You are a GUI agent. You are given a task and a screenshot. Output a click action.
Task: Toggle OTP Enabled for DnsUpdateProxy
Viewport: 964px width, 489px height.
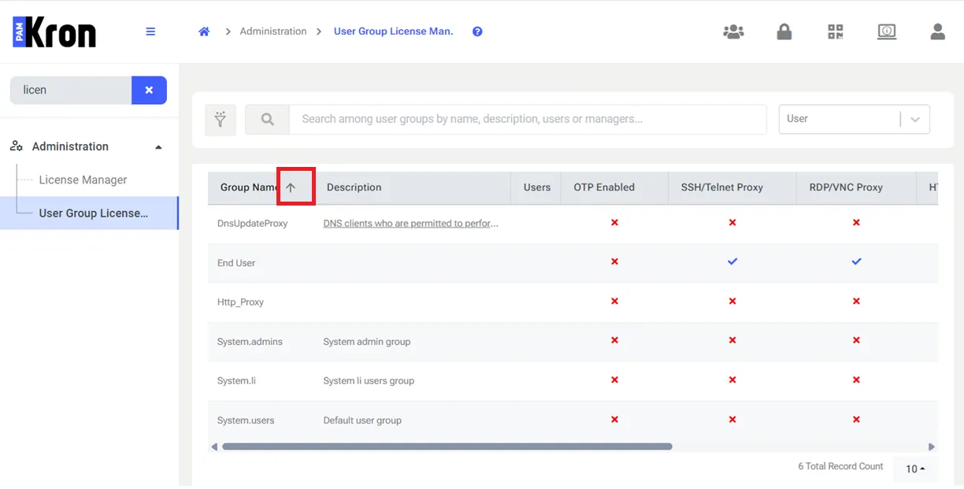(614, 223)
